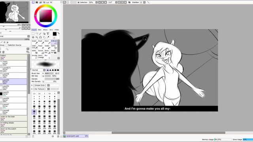The width and height of the screenshot is (253, 142).
Task: Pick a color in the saturation square
Action: (x=46, y=16)
